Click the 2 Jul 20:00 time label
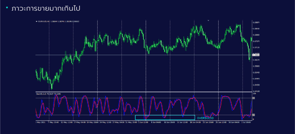This screenshot has height=134, width=295. (x=247, y=122)
